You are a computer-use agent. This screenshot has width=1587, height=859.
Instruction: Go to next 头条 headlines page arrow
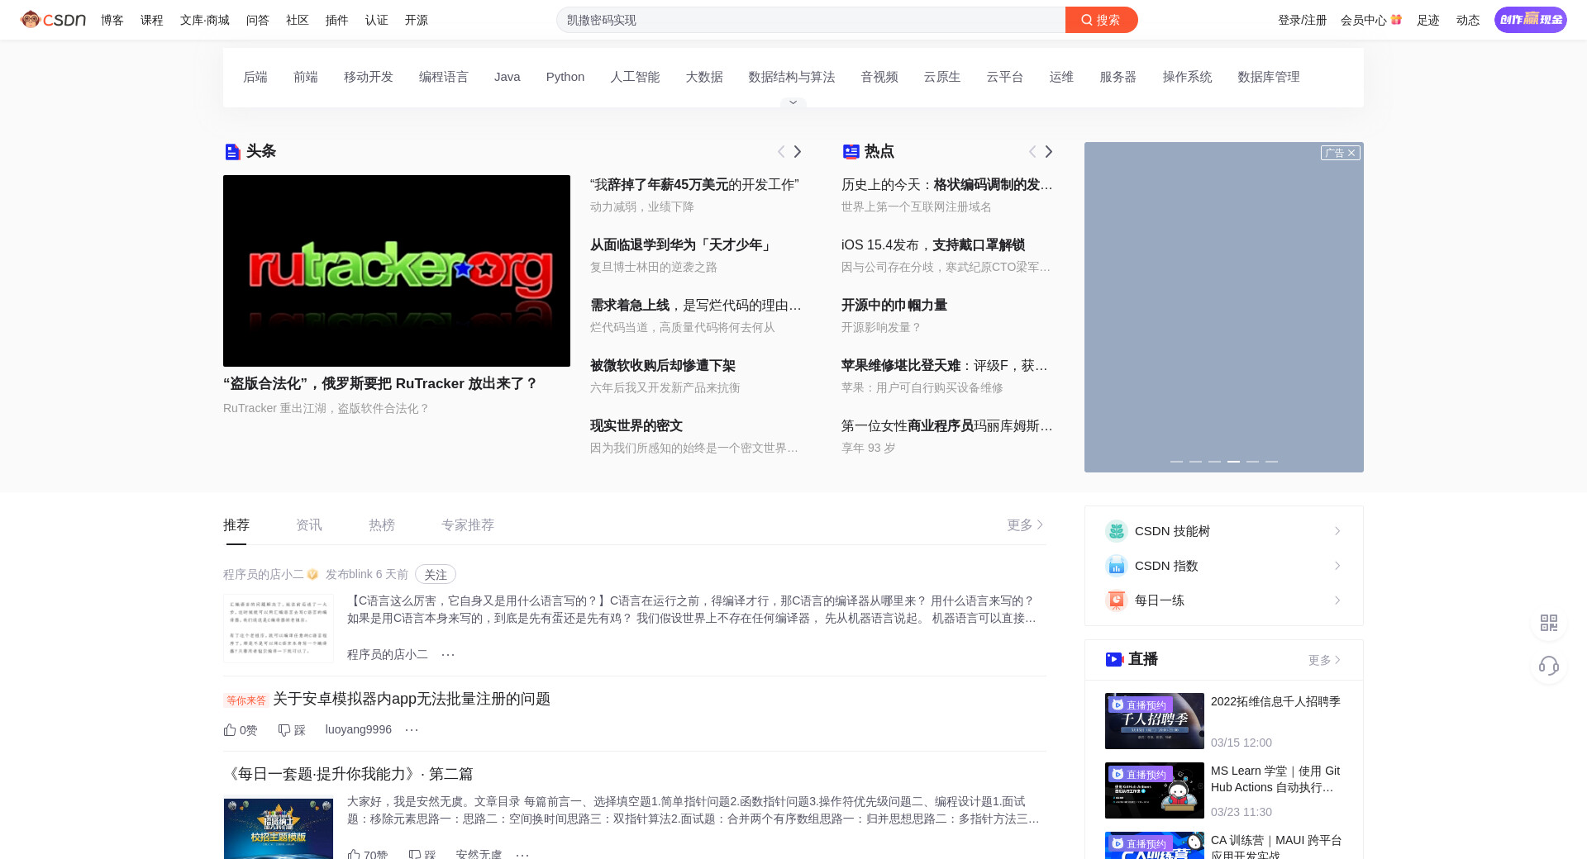point(798,152)
